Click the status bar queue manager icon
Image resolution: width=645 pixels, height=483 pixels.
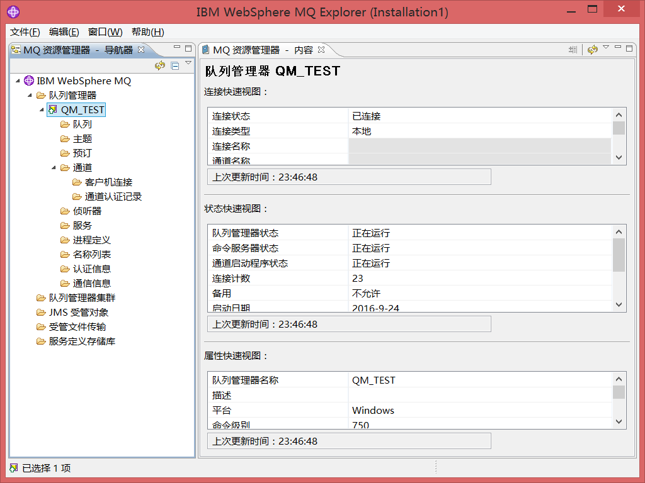14,468
